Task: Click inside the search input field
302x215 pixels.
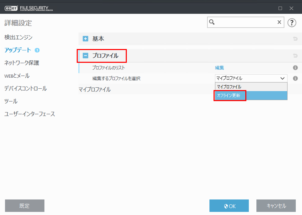Action: 245,22
